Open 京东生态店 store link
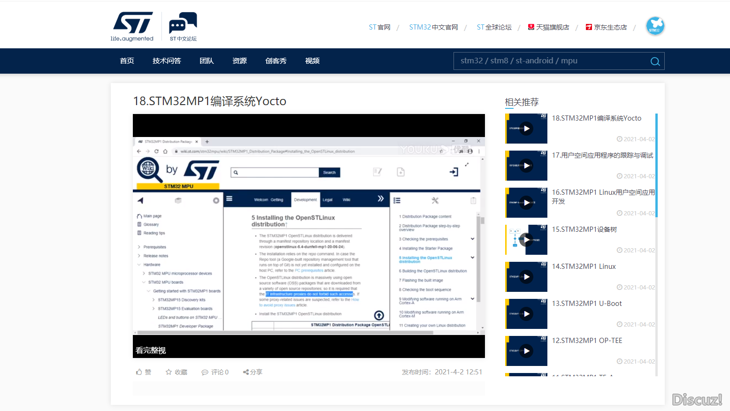Screen dimensions: 730x411 click(606, 27)
